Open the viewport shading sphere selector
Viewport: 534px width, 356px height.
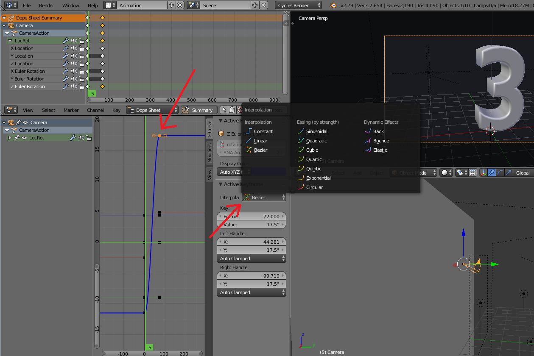coord(446,172)
